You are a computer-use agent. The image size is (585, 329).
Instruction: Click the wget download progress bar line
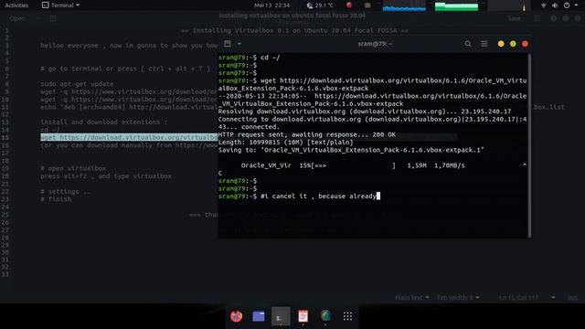(353, 165)
